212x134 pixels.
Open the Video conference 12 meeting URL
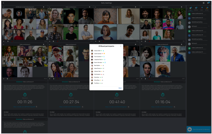[162, 107]
